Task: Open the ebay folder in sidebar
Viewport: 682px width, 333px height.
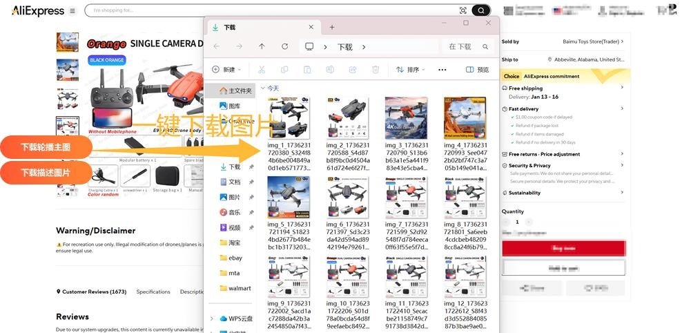Action: pos(231,258)
